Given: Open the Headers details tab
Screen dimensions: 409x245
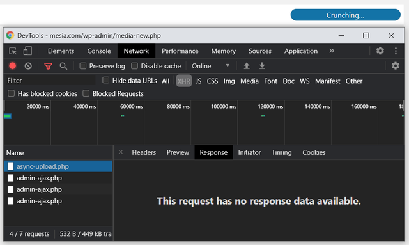Looking at the screenshot, I should (x=144, y=152).
